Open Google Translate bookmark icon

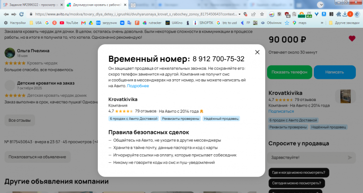[130, 23]
